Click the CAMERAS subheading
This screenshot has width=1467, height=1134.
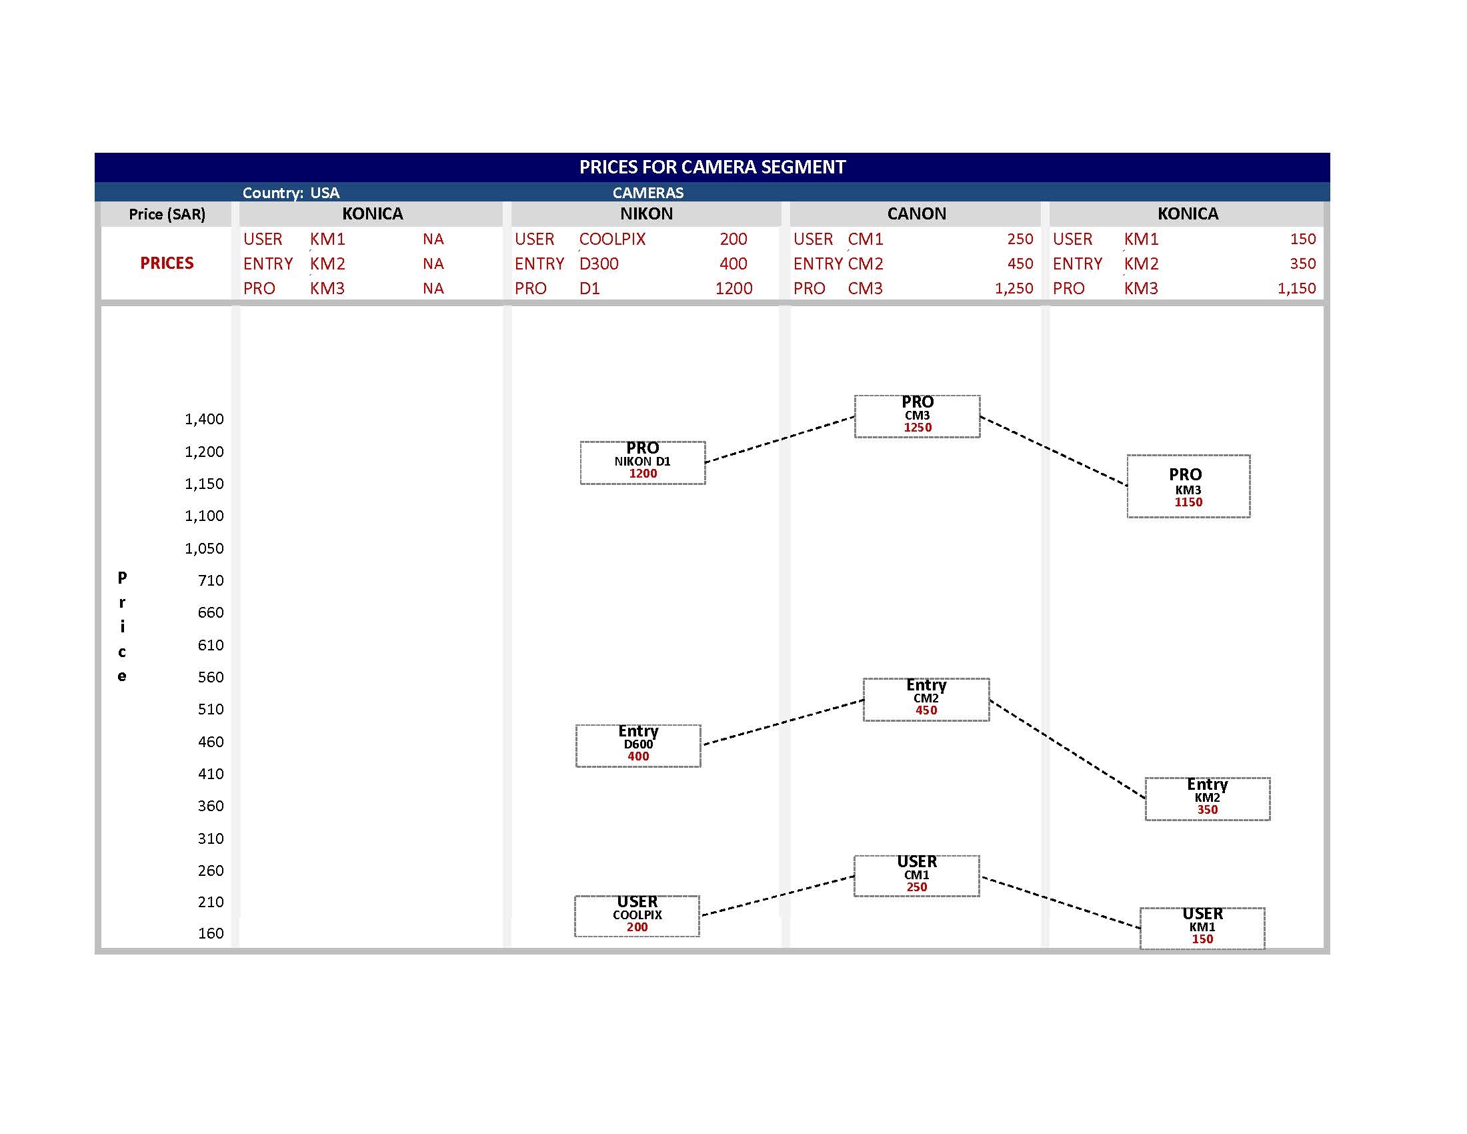(x=647, y=193)
